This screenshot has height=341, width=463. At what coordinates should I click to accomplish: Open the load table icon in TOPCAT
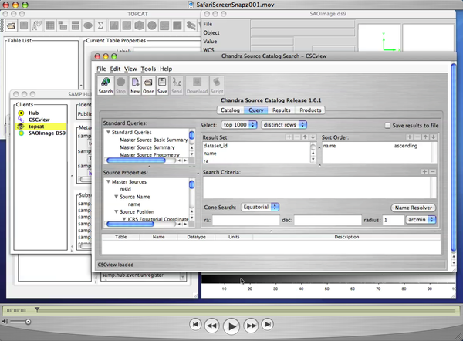coord(12,25)
